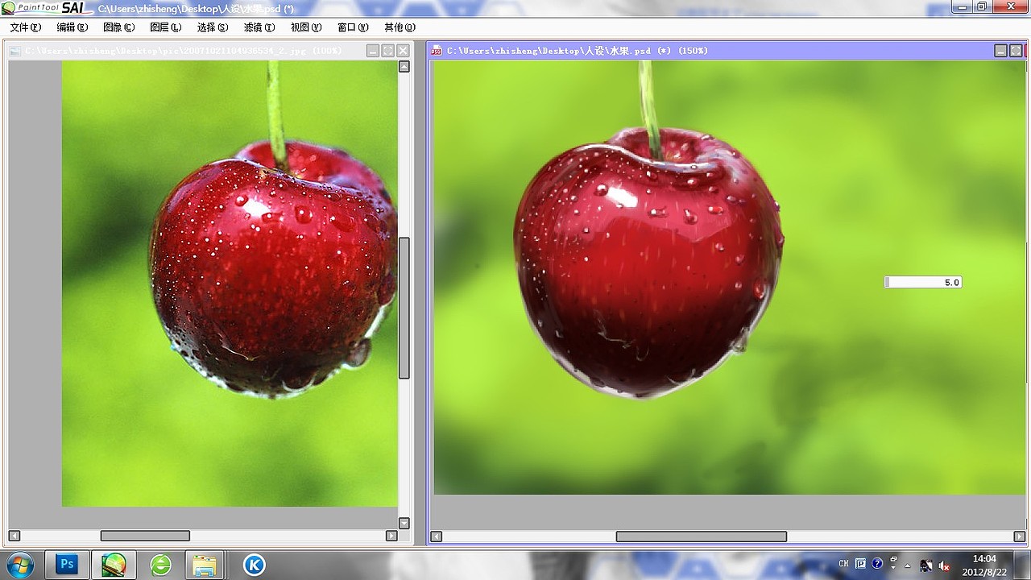Open the 文件(F) menu
The width and height of the screenshot is (1031, 580).
click(25, 27)
